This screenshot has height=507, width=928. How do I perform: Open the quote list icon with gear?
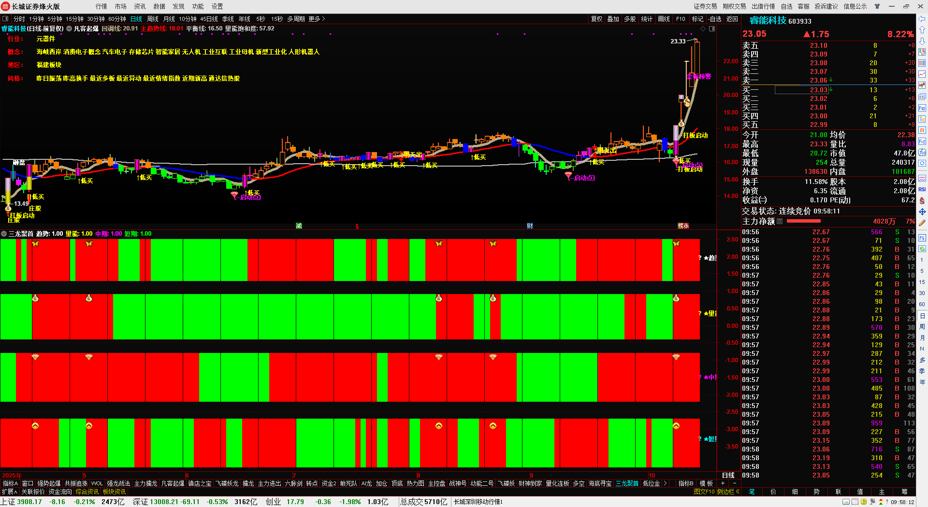922,52
